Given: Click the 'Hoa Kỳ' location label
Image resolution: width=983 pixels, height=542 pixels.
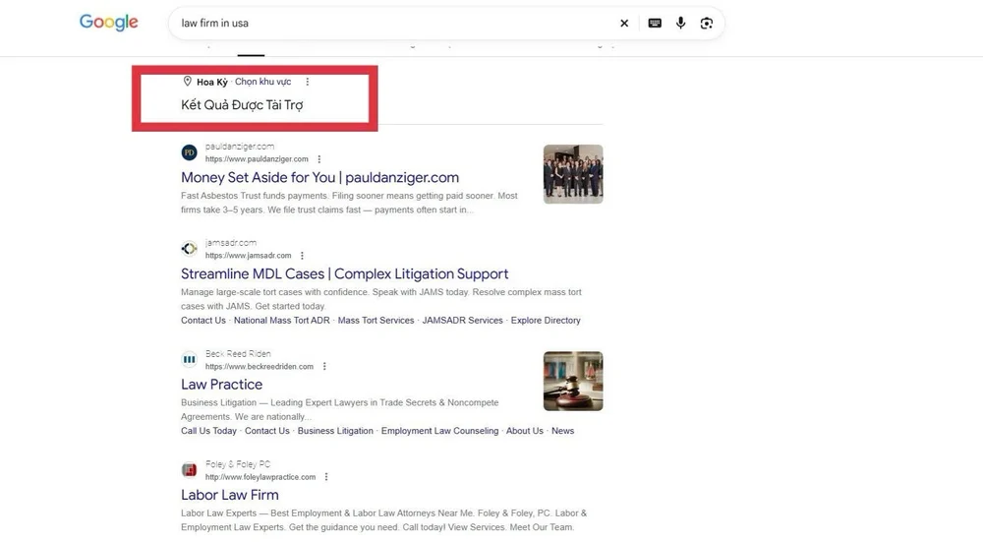Looking at the screenshot, I should click(x=212, y=82).
